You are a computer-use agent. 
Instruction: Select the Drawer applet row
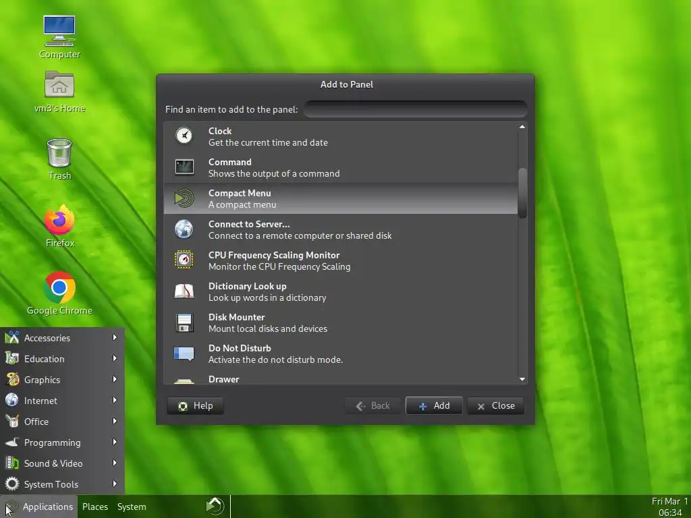tap(341, 379)
